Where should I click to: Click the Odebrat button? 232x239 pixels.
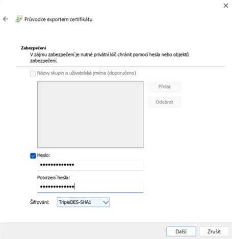[x=164, y=102]
